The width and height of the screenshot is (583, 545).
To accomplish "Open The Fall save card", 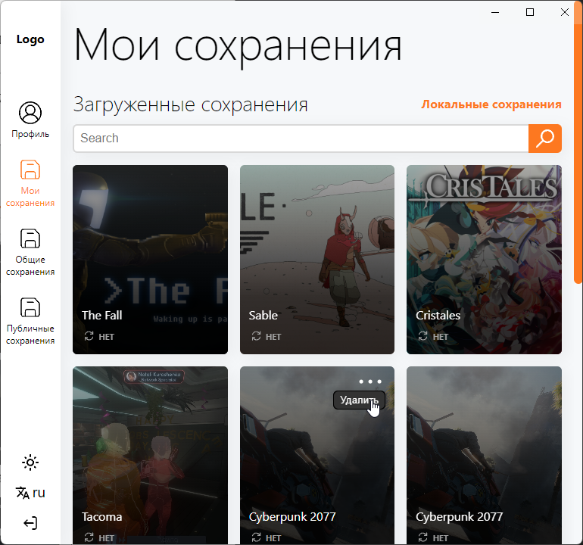I will click(x=150, y=260).
